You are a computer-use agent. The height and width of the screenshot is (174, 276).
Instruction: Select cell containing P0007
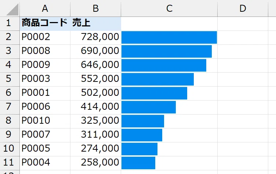pyautogui.click(x=45, y=135)
